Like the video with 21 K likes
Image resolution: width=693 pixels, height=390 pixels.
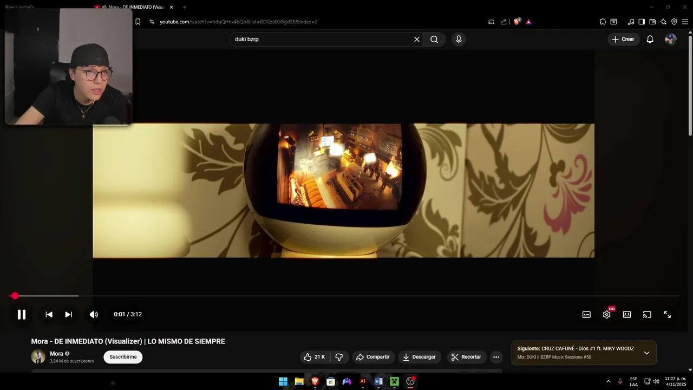point(315,357)
